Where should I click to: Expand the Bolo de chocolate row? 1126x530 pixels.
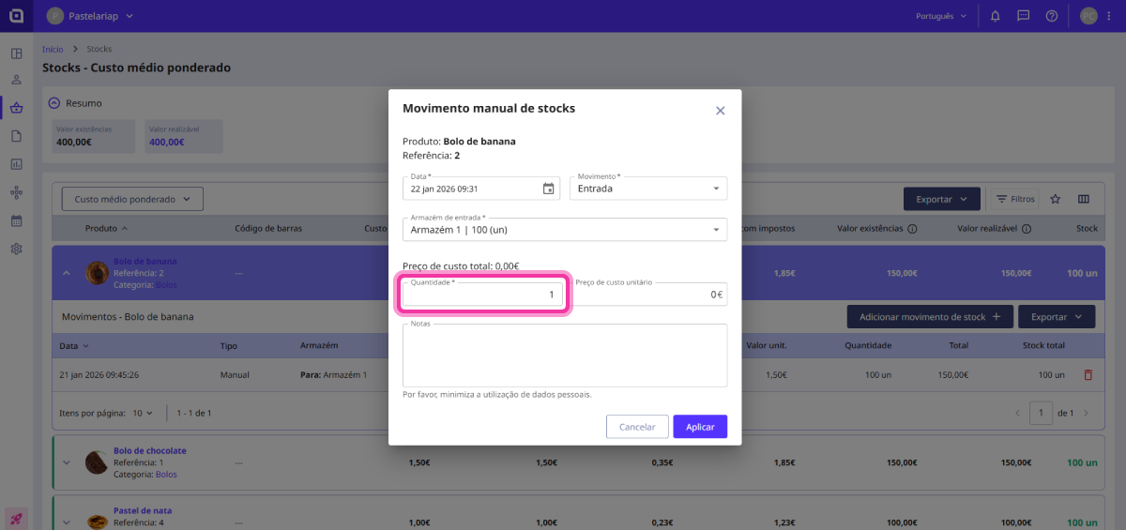click(66, 462)
